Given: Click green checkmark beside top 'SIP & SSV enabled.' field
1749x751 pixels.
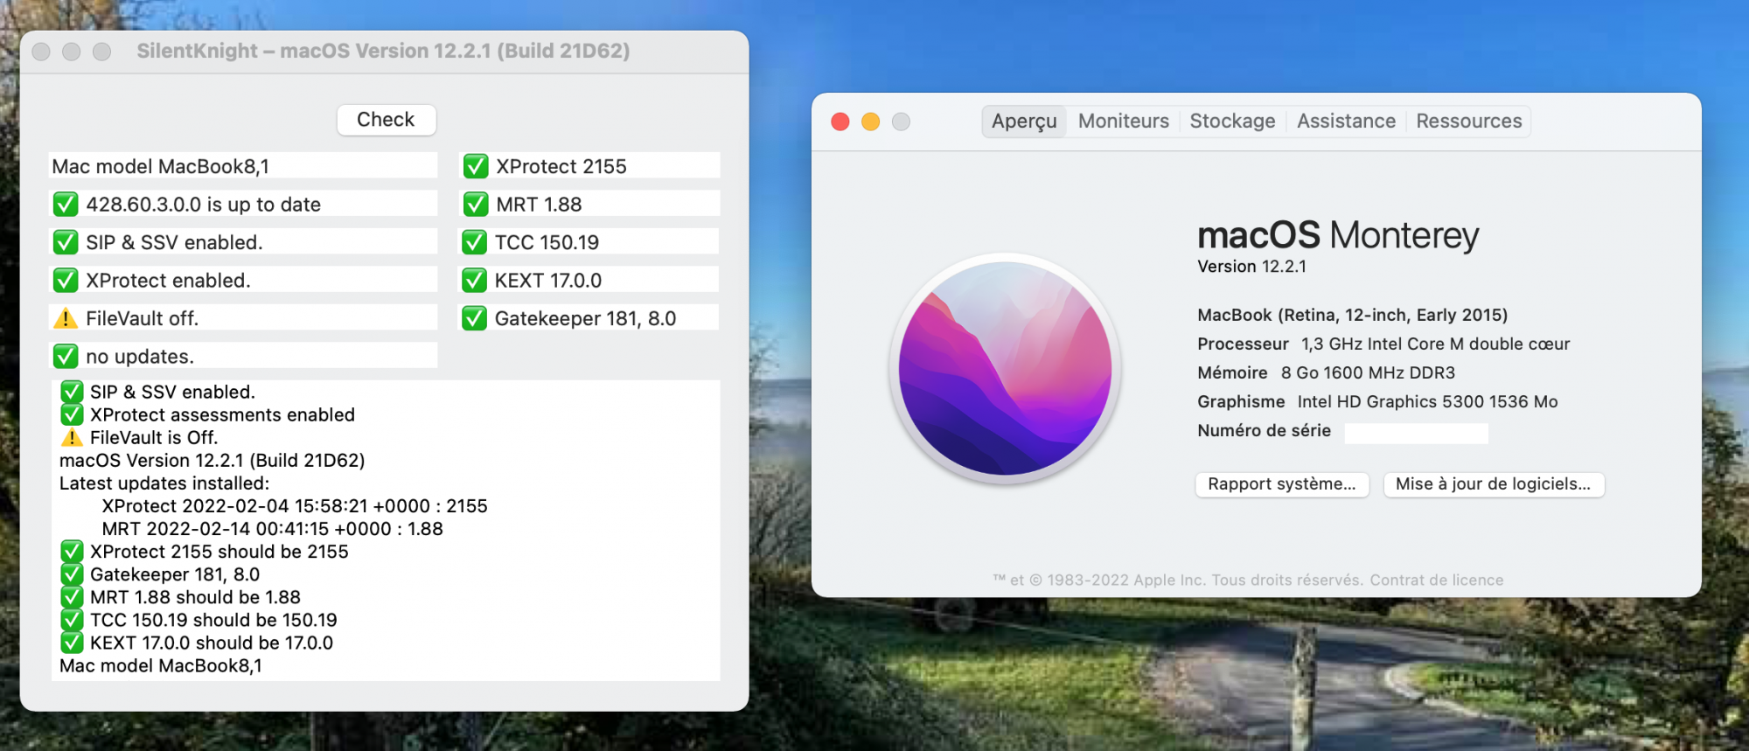Looking at the screenshot, I should click(66, 242).
